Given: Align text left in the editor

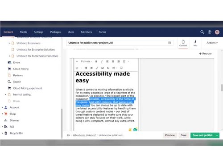Looking at the screenshot, I should pyautogui.click(x=107, y=61).
